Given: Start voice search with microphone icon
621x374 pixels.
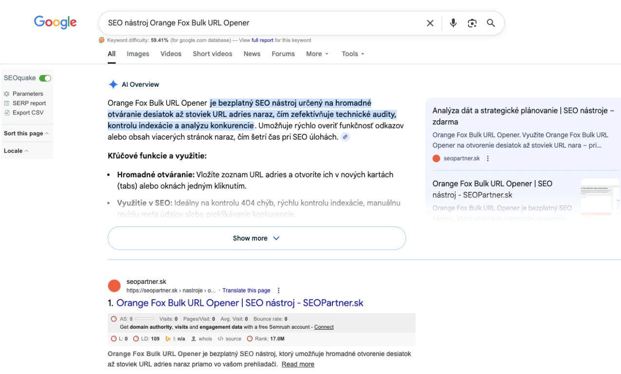Looking at the screenshot, I should tap(453, 23).
